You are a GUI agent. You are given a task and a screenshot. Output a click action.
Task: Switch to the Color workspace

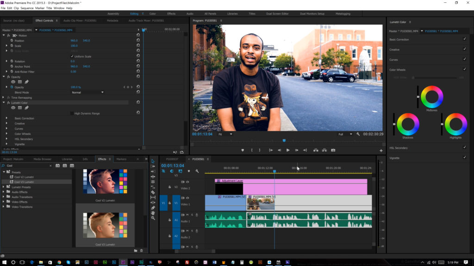point(152,13)
